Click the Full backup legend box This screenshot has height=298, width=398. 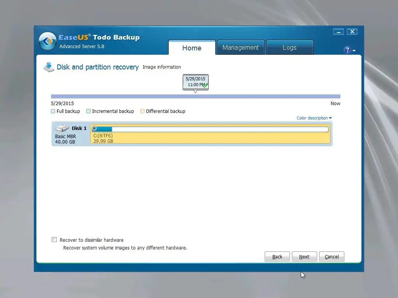click(53, 111)
